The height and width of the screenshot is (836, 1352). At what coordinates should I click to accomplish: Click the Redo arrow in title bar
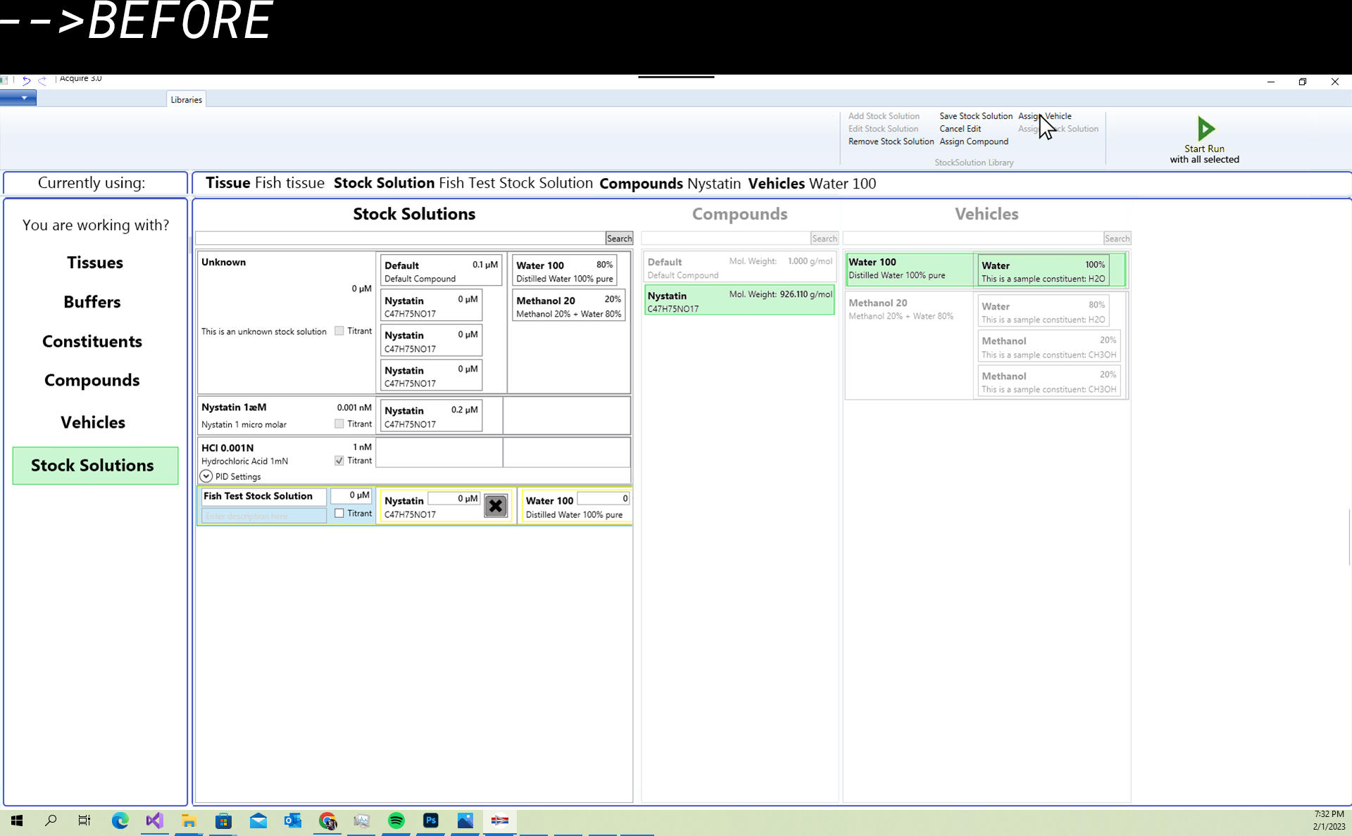point(42,80)
